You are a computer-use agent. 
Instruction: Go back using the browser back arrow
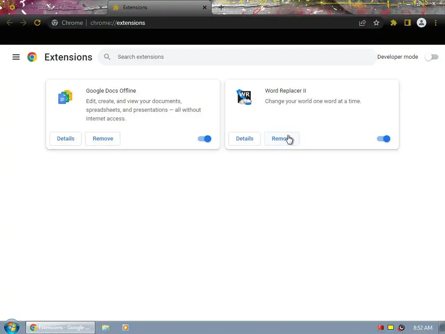[10, 23]
